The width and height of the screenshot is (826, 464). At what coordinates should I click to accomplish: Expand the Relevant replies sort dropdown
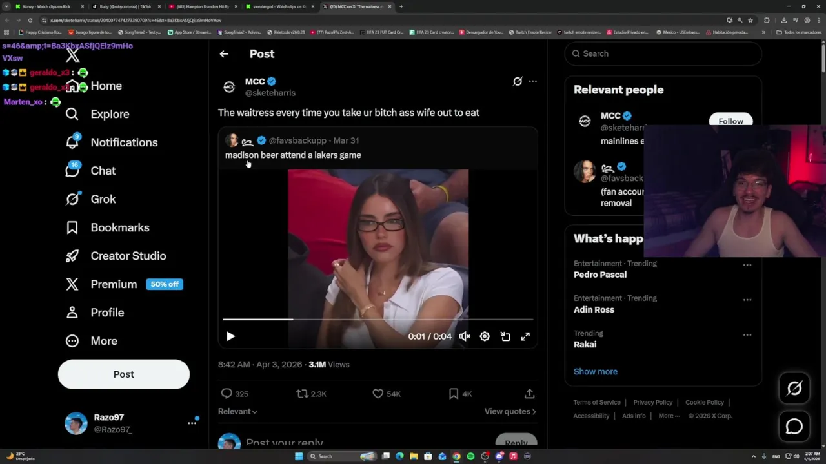[237, 411]
